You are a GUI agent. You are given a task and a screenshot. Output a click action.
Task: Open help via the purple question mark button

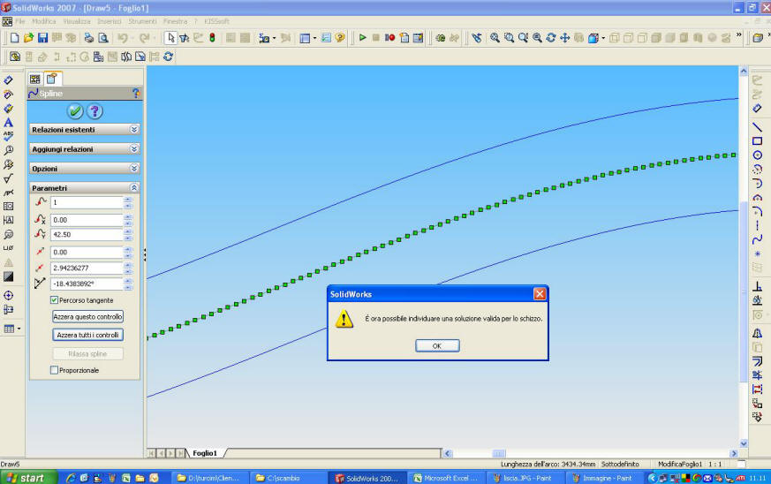pos(94,111)
